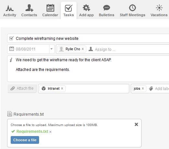Open the Bulletins speech bubble icon
Viewport: 169px width, 149px height.
[107, 8]
